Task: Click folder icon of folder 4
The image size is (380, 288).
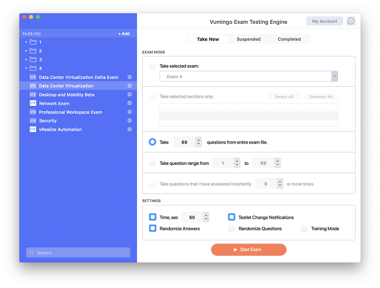Action: tap(33, 68)
